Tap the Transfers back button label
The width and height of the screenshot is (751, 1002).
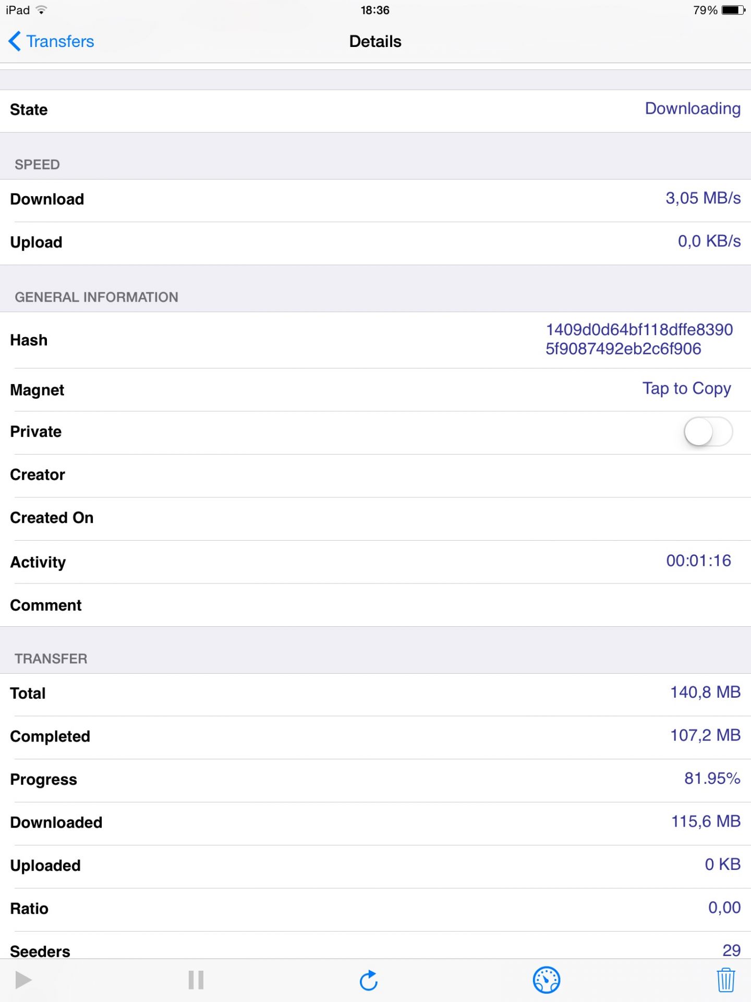click(x=60, y=41)
